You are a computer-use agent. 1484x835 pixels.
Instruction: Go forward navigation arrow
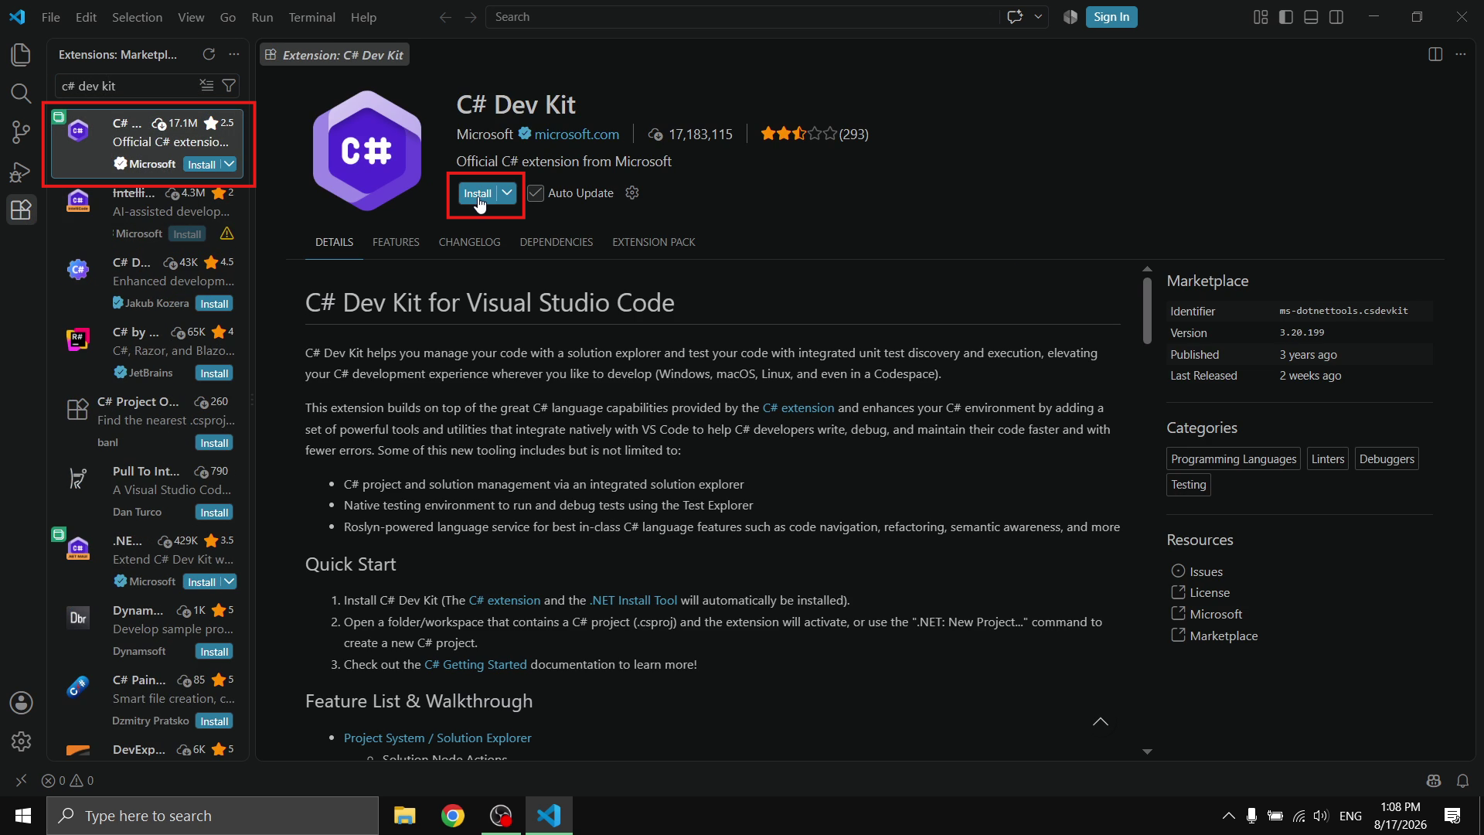[x=471, y=17]
